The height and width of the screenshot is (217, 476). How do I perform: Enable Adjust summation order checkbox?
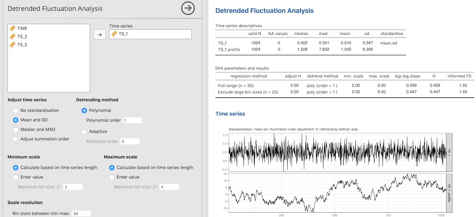[x=16, y=139]
